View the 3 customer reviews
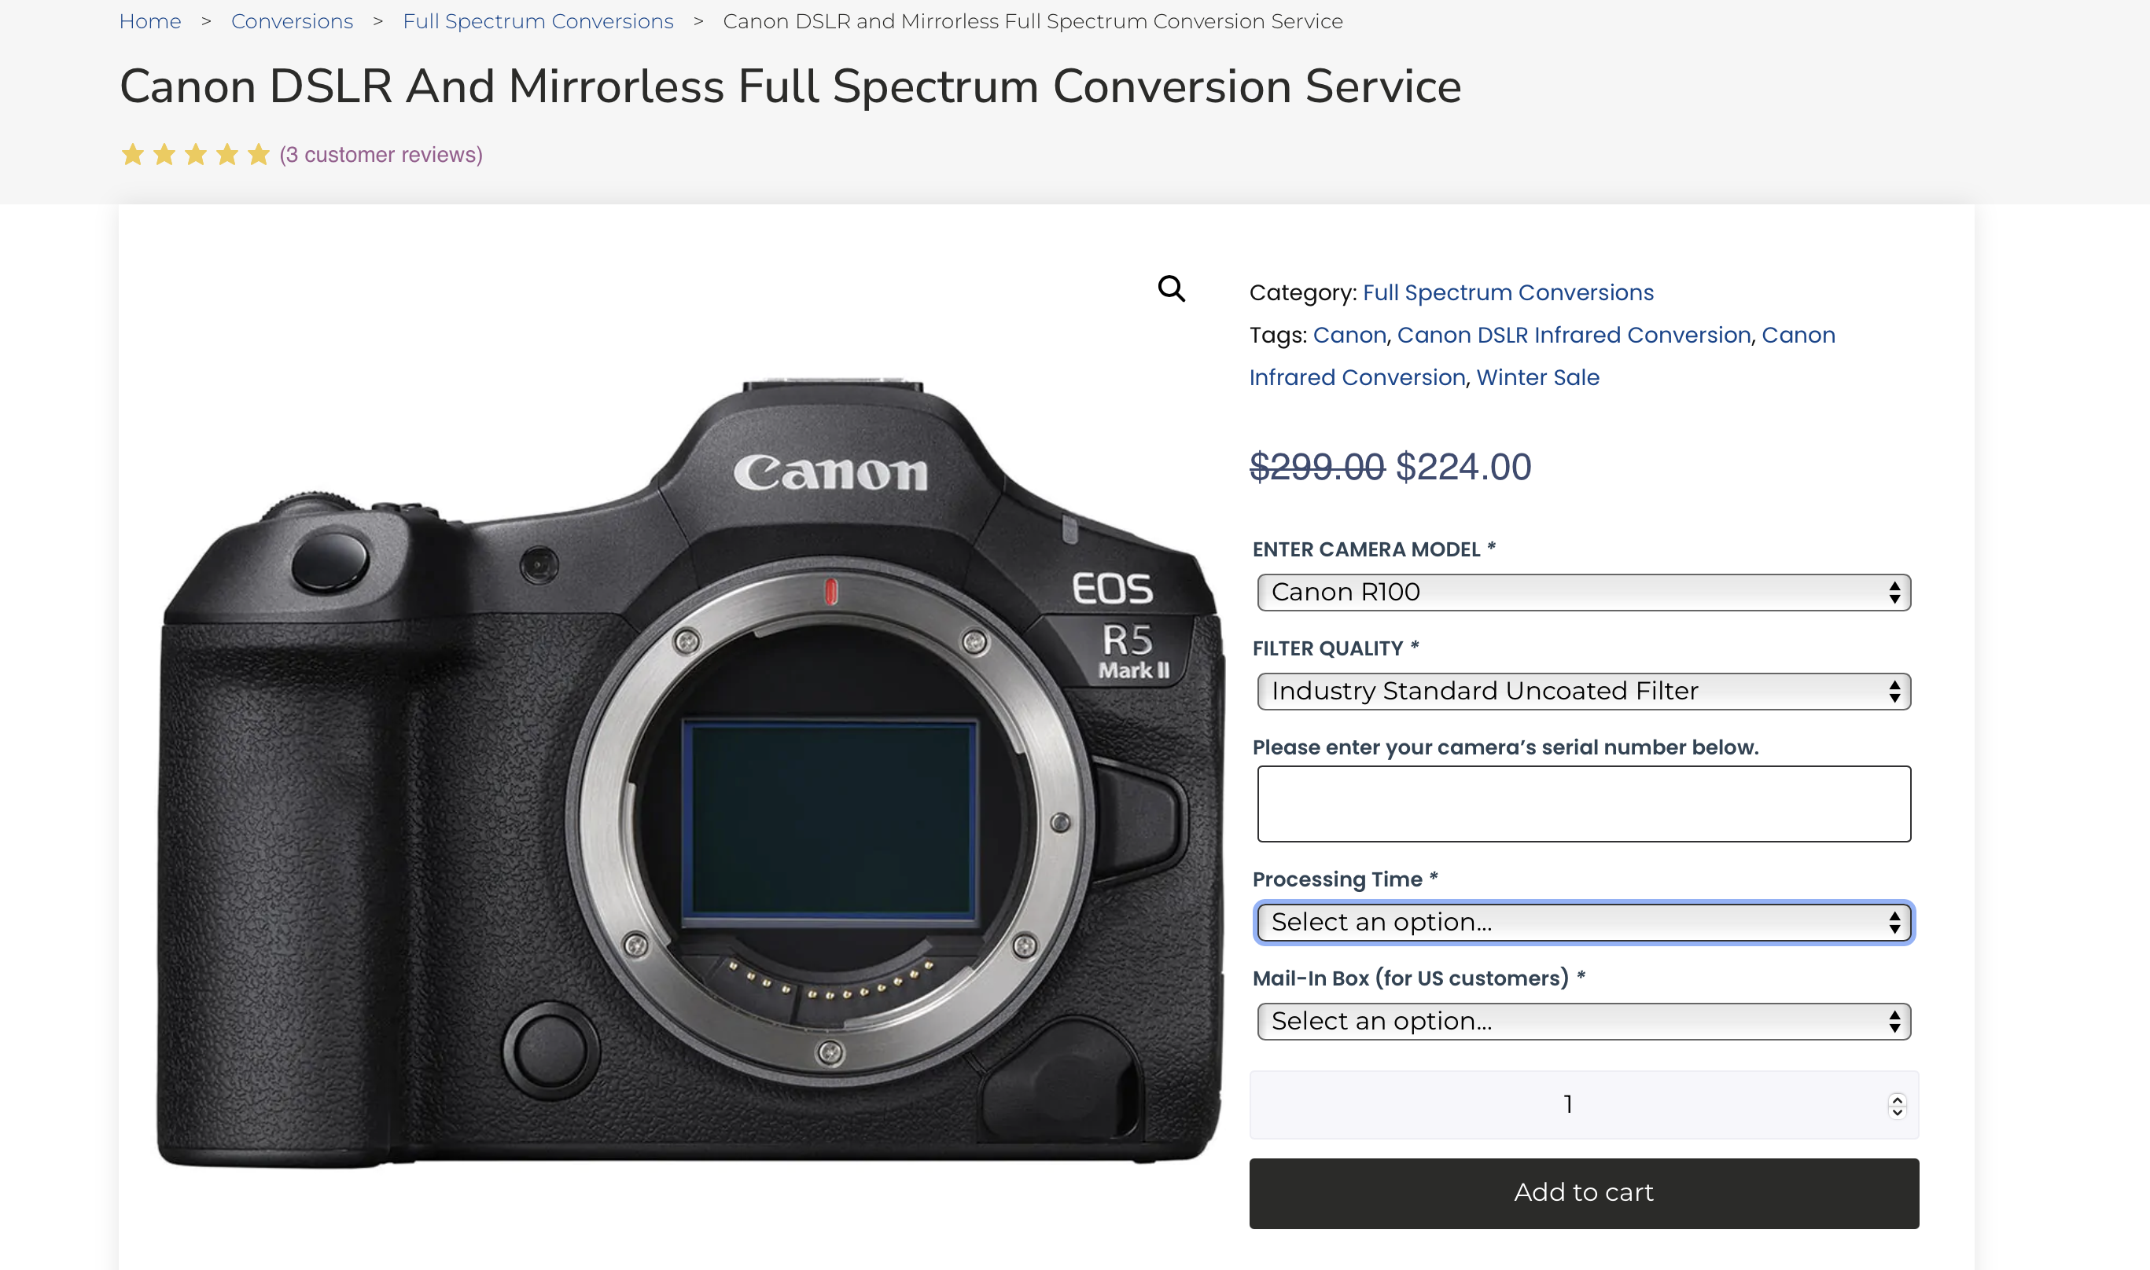The width and height of the screenshot is (2150, 1270). click(380, 155)
